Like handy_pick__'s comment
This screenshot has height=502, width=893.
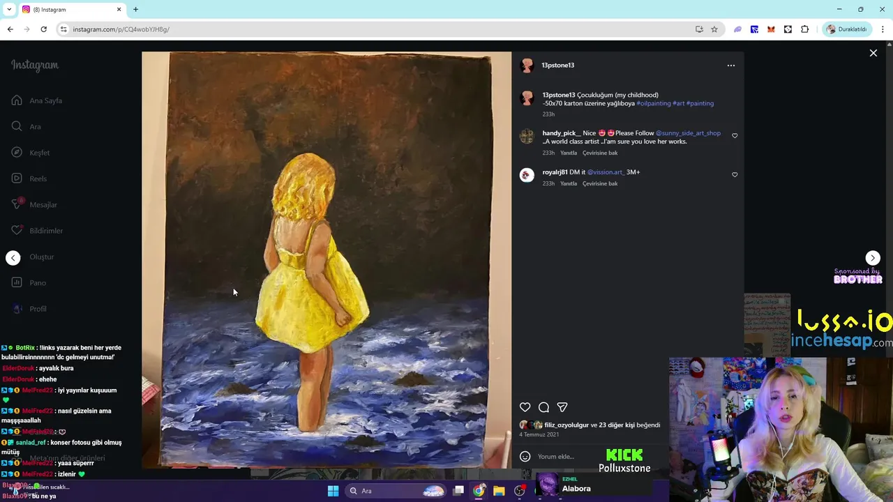[x=735, y=136]
